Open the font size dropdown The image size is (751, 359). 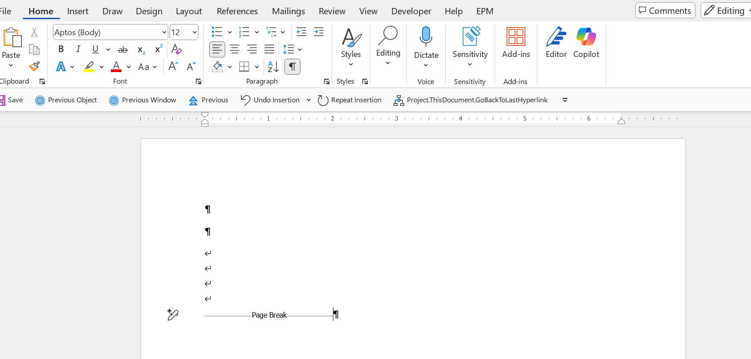pyautogui.click(x=195, y=32)
